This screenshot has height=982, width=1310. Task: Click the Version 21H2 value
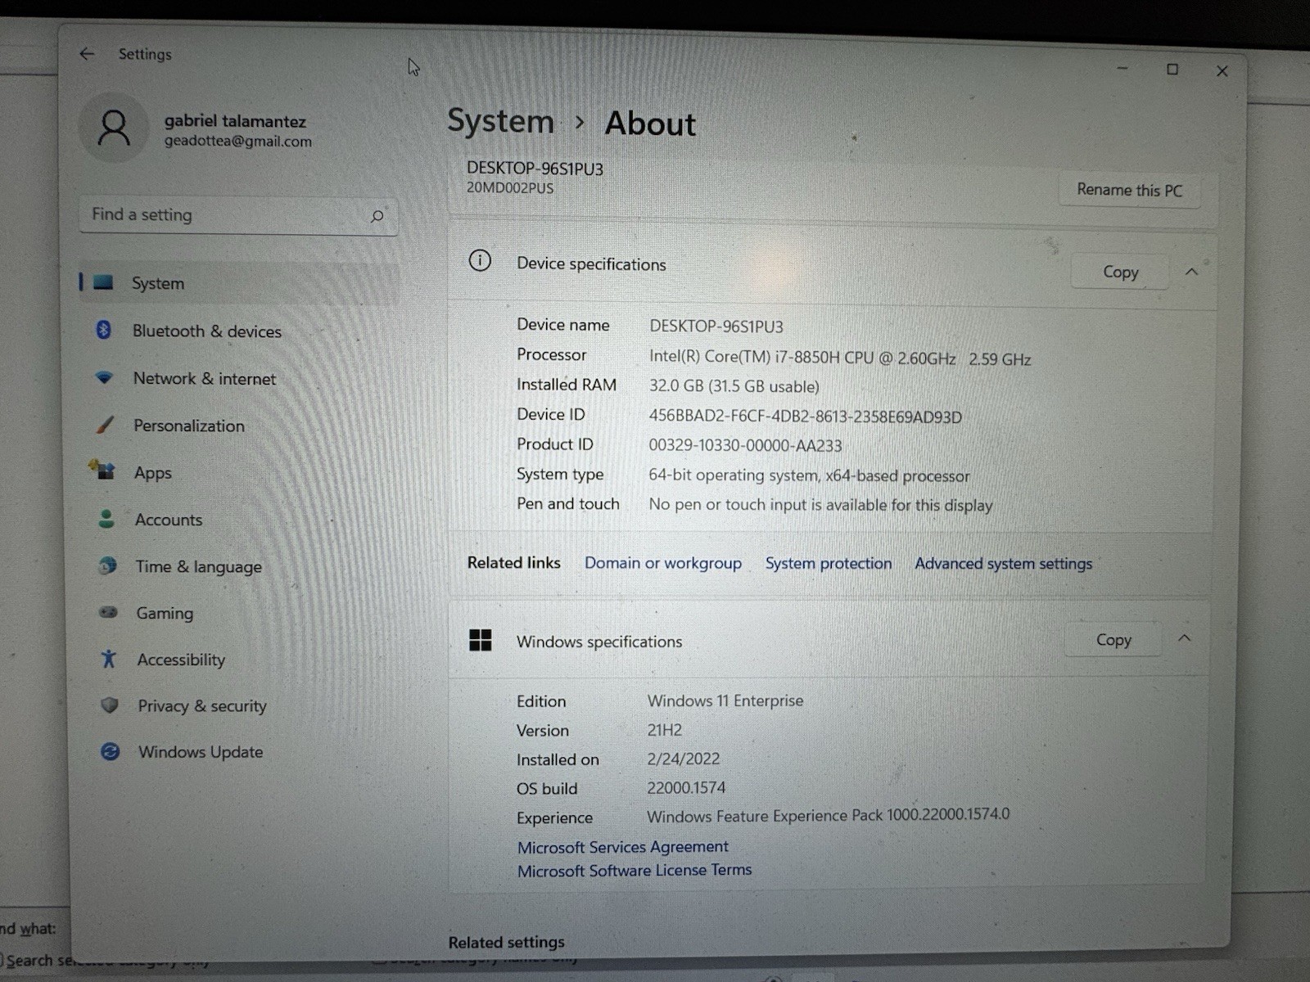coord(664,730)
